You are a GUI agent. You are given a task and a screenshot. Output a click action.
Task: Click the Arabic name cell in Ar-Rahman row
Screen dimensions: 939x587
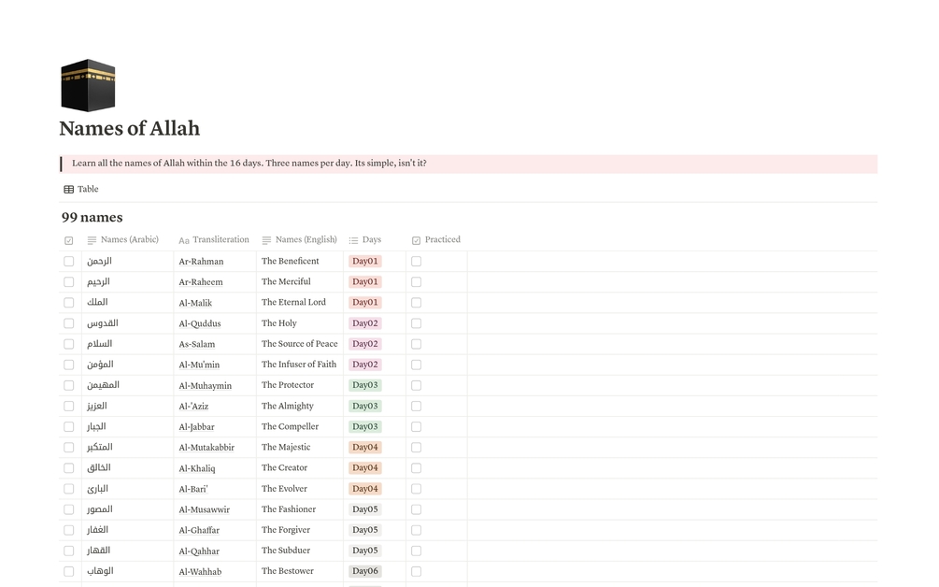coord(128,261)
